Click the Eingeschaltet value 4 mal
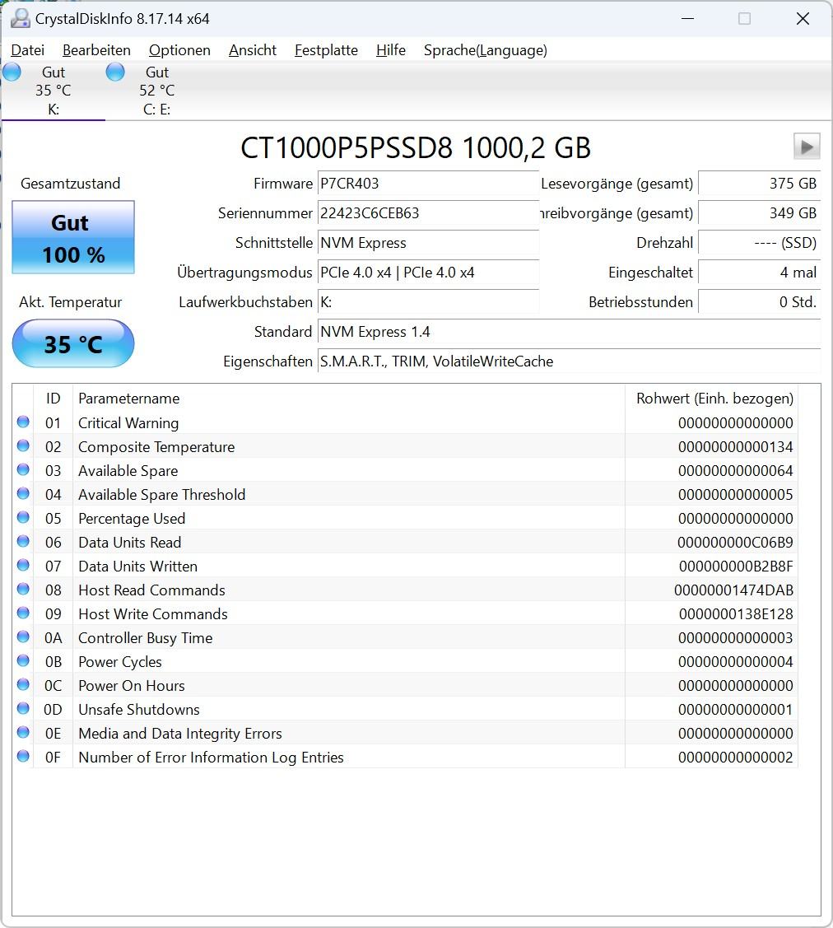 [760, 273]
